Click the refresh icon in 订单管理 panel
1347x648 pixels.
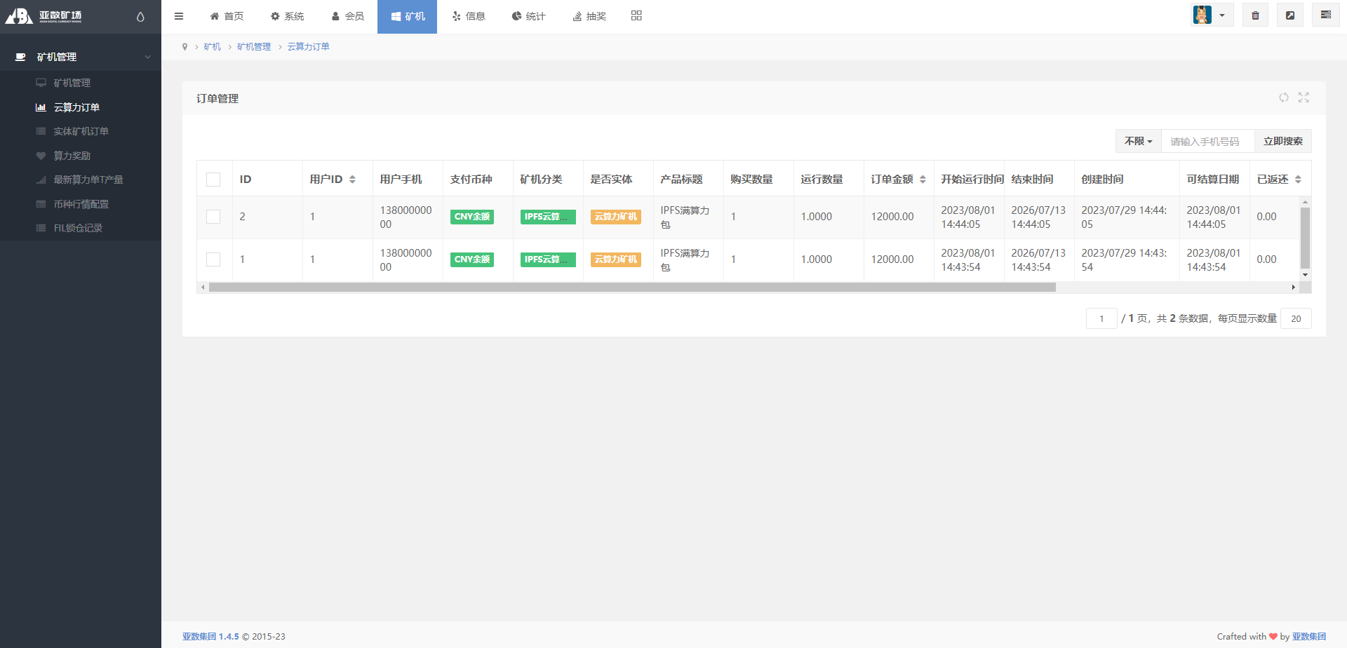point(1283,97)
